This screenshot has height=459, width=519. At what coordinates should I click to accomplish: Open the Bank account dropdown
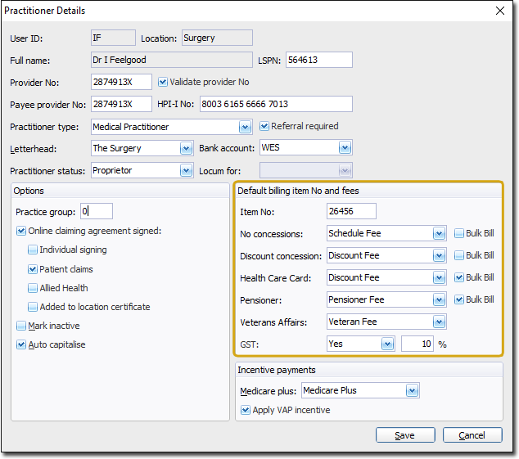(x=345, y=148)
